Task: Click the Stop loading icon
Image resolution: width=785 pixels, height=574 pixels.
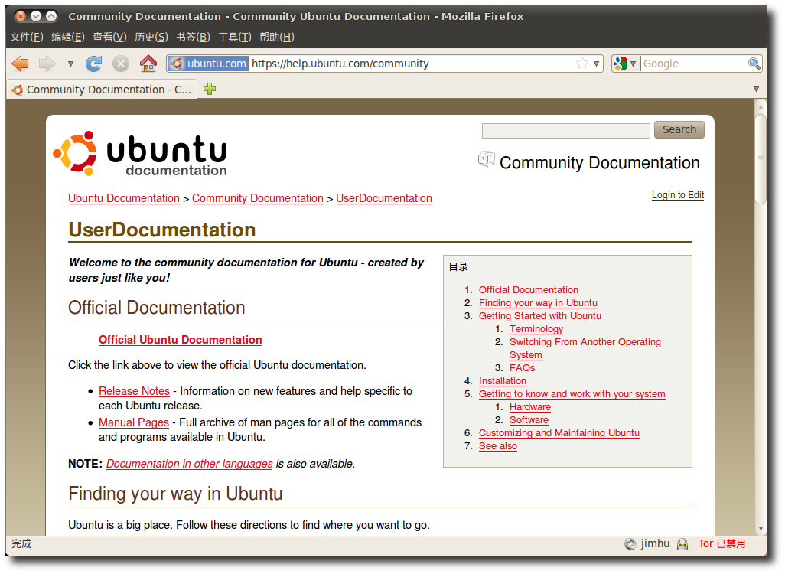Action: [120, 64]
